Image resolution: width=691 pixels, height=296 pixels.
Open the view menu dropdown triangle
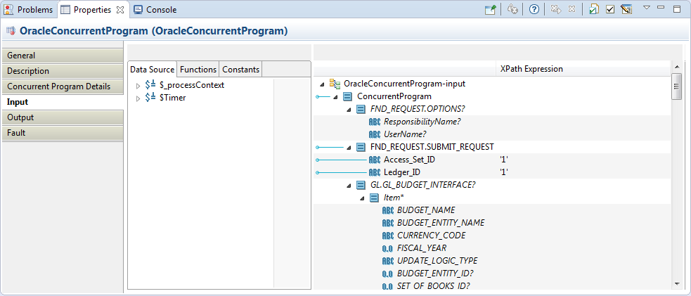click(x=647, y=8)
